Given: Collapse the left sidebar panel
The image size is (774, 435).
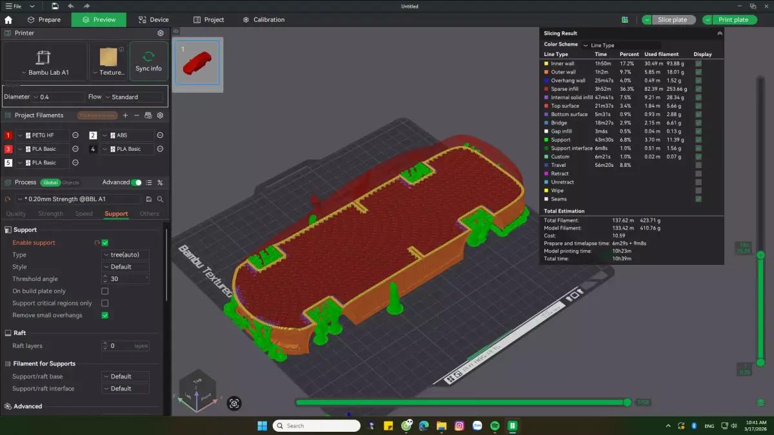Looking at the screenshot, I should click(x=175, y=31).
